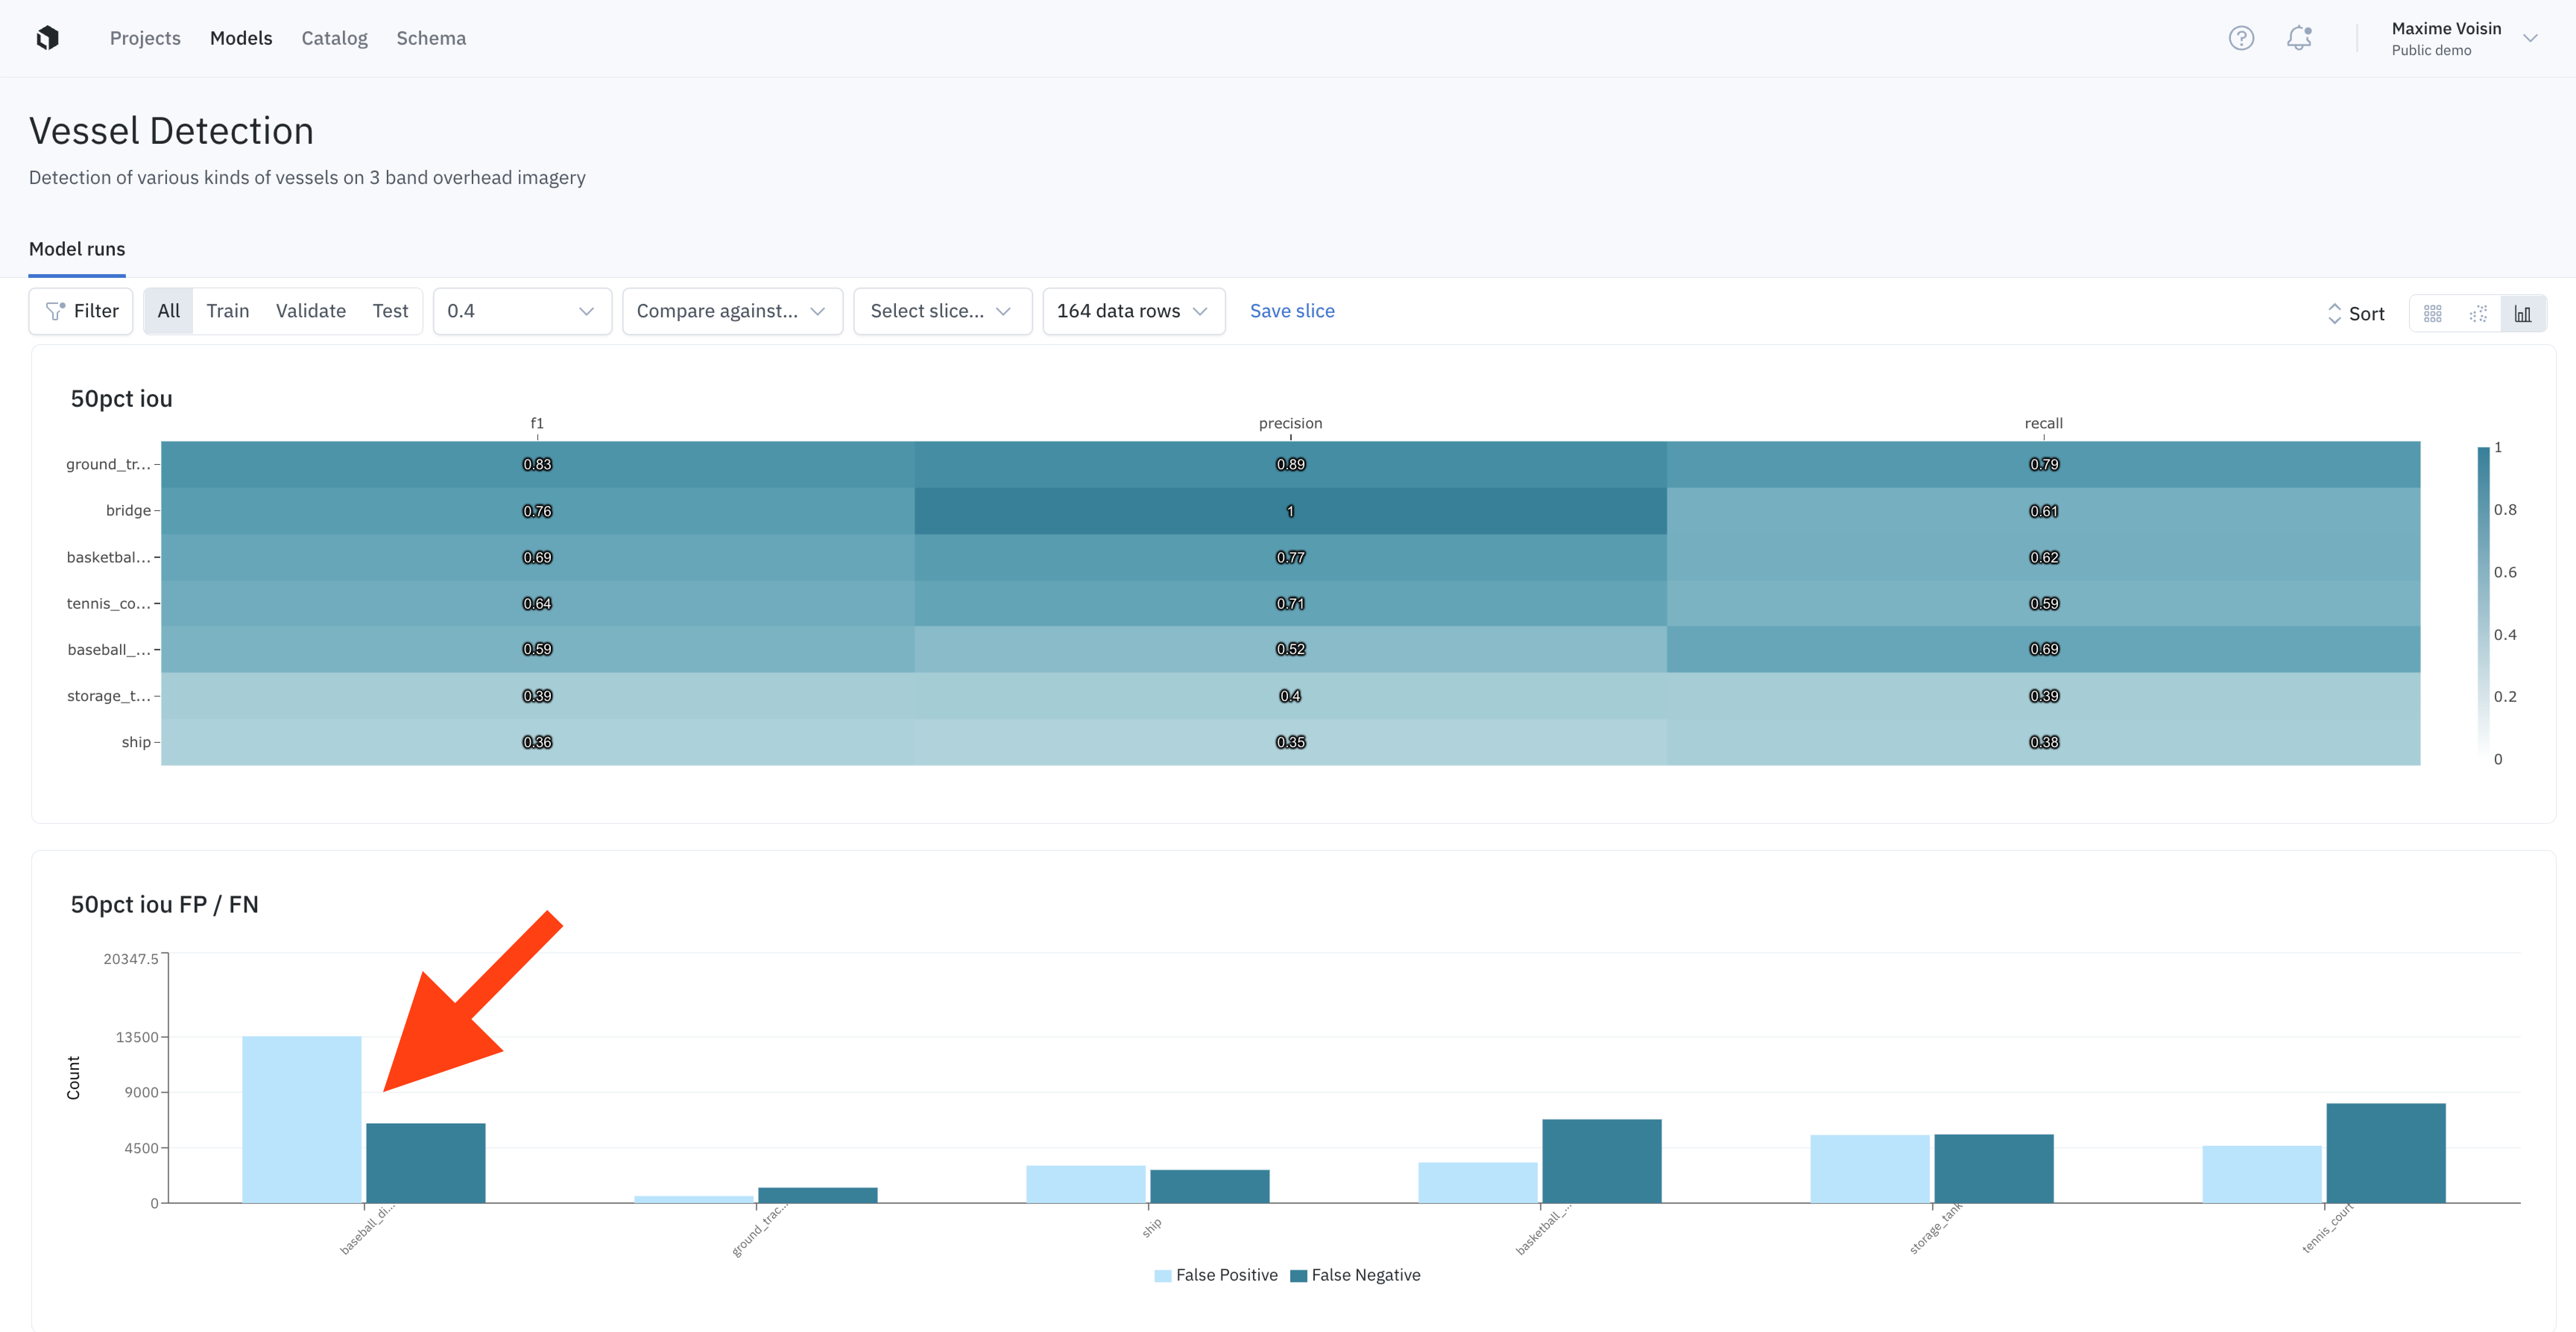This screenshot has width=2576, height=1332.
Task: Select the All split toggle
Action: click(x=169, y=312)
